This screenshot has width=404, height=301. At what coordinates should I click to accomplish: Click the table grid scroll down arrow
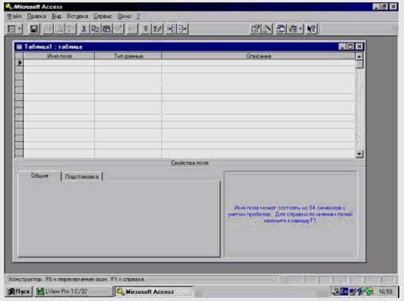tap(359, 154)
